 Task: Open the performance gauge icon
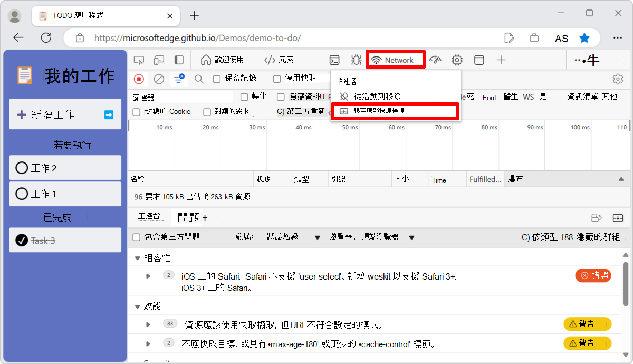click(435, 60)
